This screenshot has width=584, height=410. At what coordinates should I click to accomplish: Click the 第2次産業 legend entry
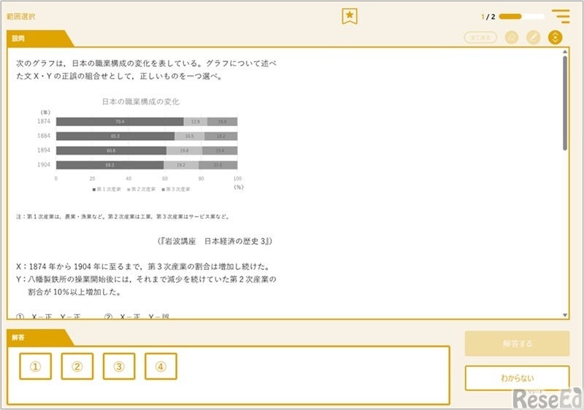(141, 190)
